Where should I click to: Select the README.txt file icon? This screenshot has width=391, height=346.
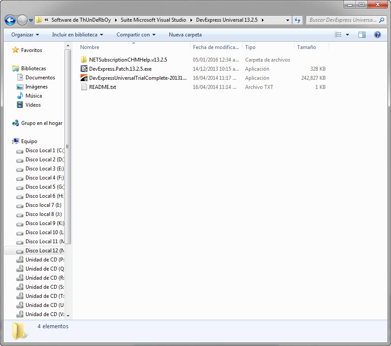click(84, 87)
